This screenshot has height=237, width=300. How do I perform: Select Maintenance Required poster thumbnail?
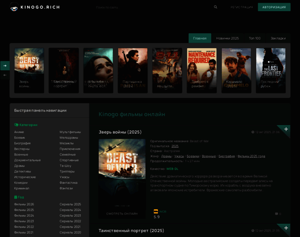(201, 70)
